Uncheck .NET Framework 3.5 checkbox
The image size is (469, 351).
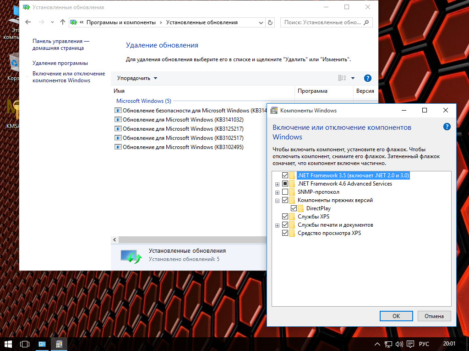(x=285, y=175)
